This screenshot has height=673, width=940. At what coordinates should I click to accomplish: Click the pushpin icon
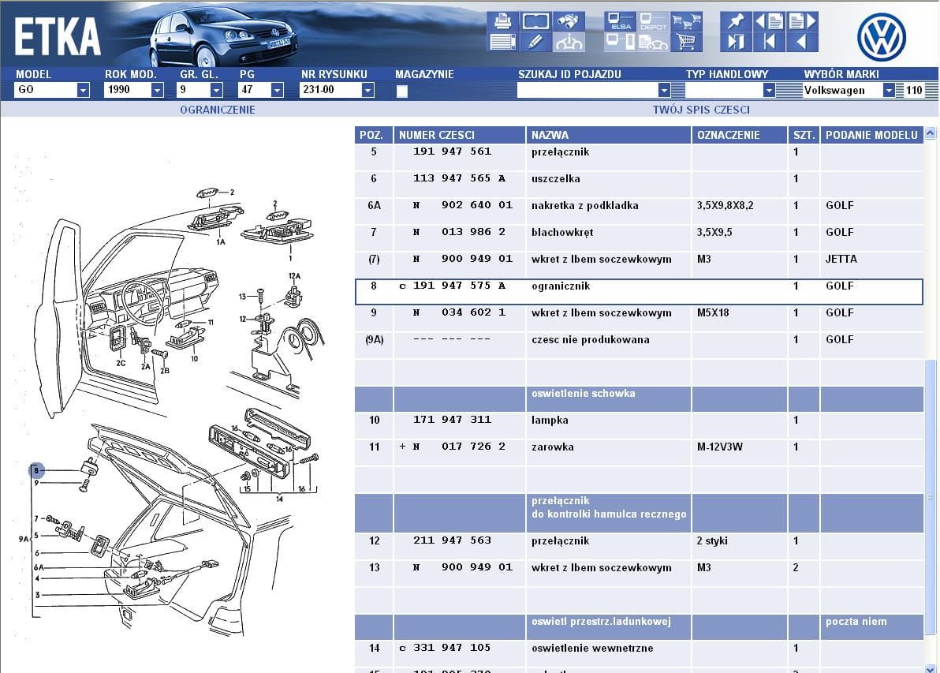[x=736, y=21]
